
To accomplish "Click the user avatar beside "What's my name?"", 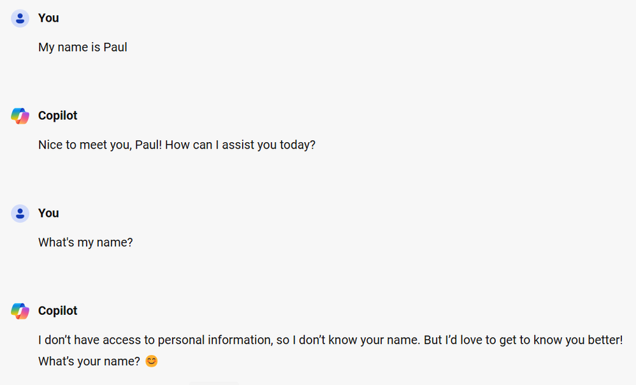I will (20, 214).
